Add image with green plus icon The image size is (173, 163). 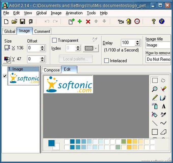pos(80,21)
